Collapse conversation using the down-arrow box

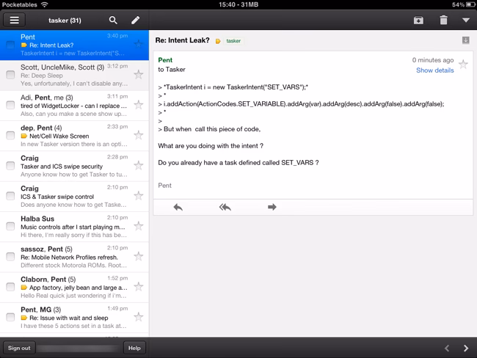pos(465,40)
